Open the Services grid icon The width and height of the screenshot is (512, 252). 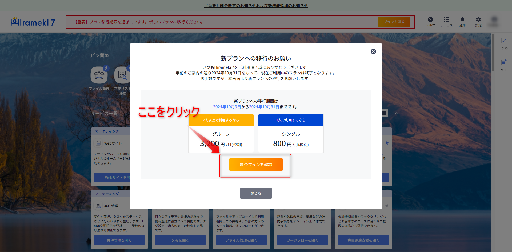446,20
